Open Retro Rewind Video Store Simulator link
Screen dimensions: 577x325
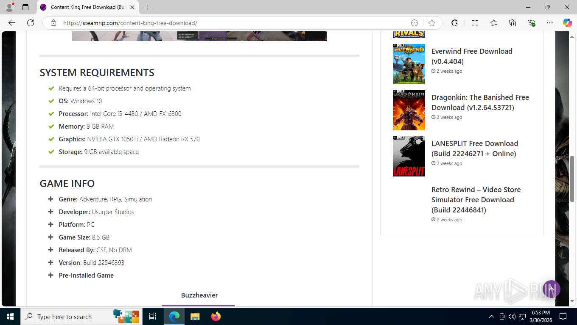coord(476,200)
